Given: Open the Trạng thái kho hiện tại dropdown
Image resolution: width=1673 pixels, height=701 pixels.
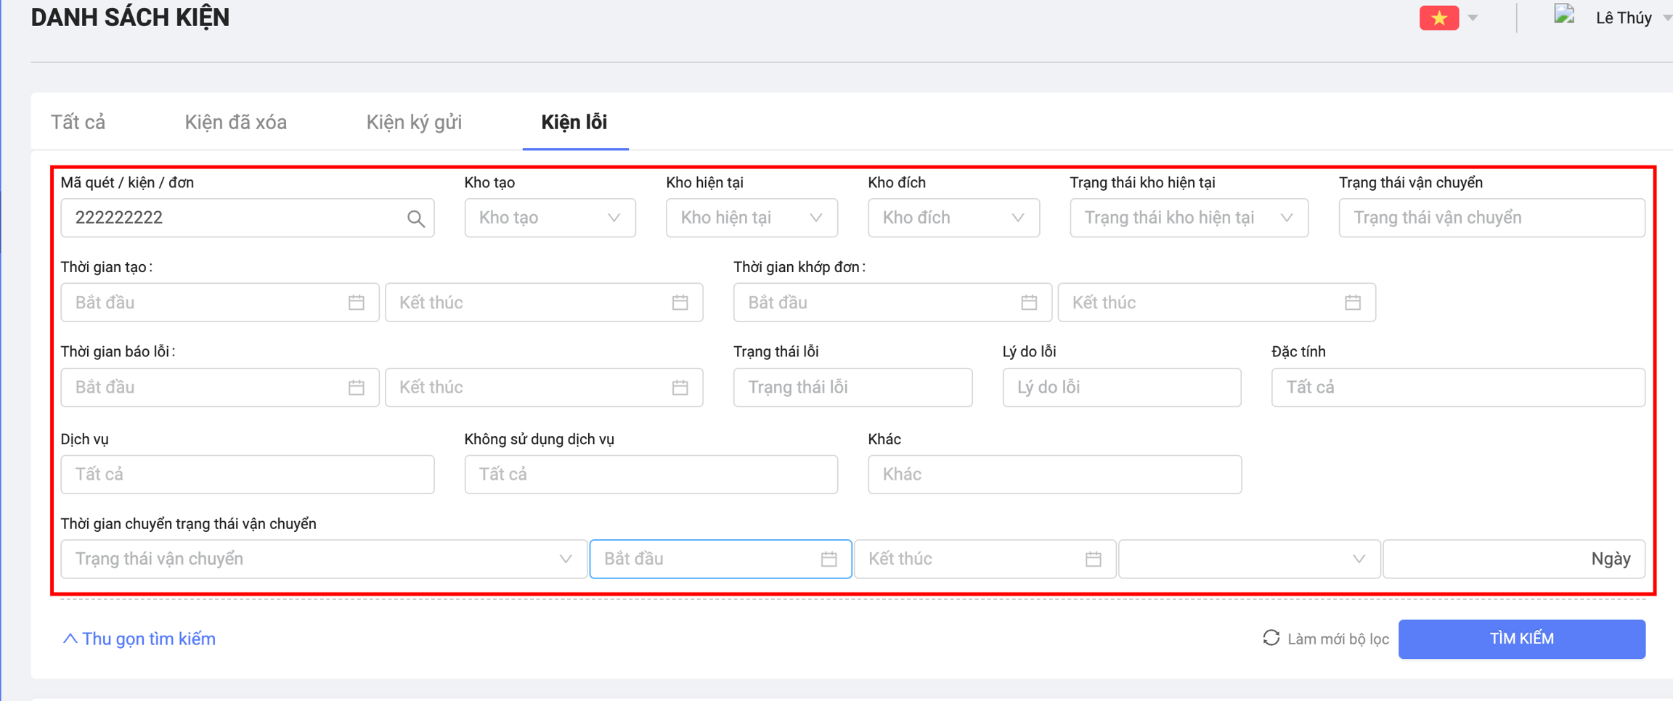Looking at the screenshot, I should coord(1189,218).
